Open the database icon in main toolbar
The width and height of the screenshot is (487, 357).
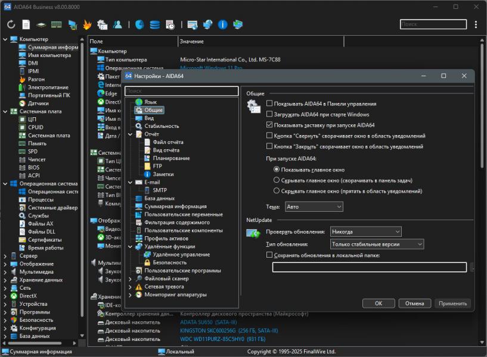[x=155, y=24]
